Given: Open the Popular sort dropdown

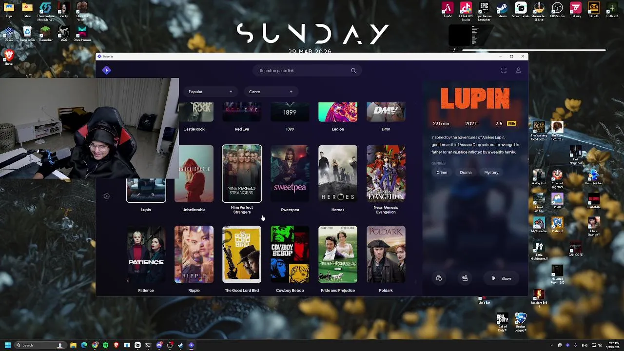Looking at the screenshot, I should pos(211,92).
